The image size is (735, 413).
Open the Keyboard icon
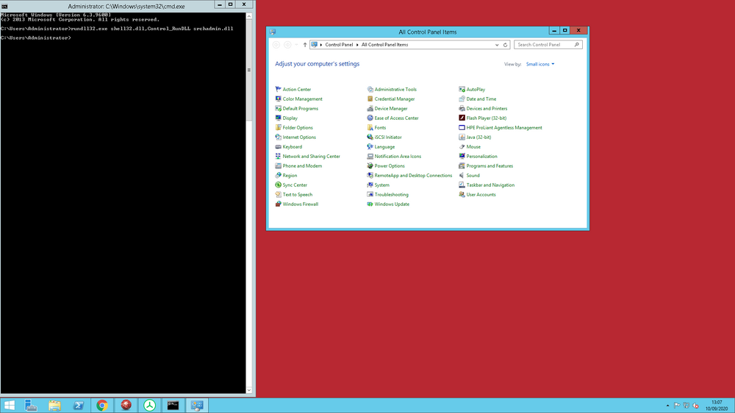278,147
